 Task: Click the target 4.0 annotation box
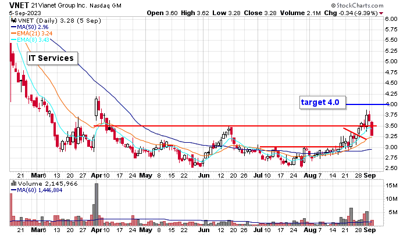click(323, 103)
